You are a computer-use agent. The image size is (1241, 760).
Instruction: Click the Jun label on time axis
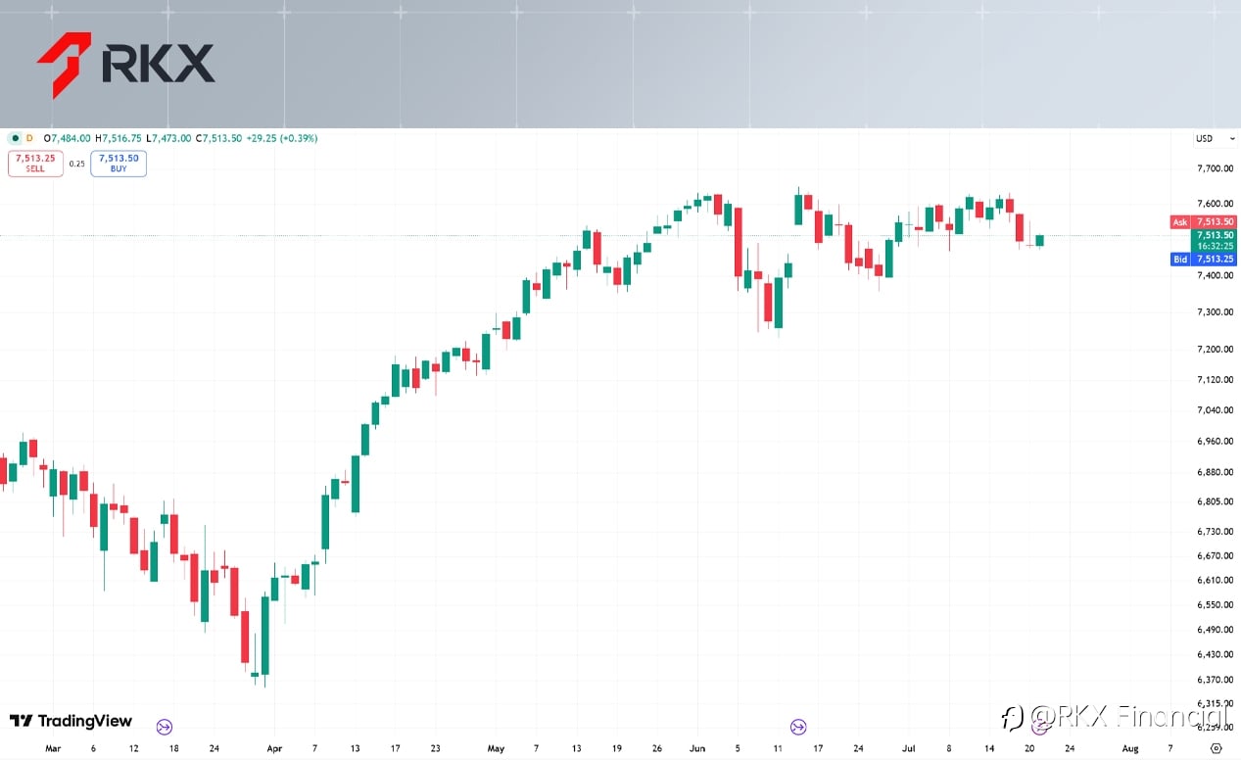[x=697, y=749]
